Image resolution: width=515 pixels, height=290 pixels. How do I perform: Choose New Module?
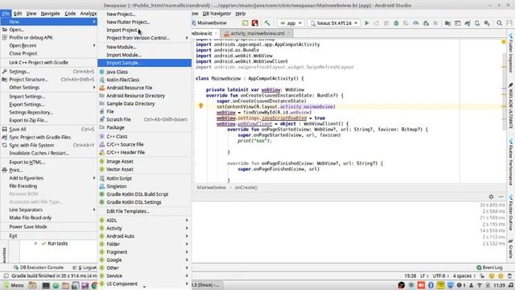pos(145,47)
